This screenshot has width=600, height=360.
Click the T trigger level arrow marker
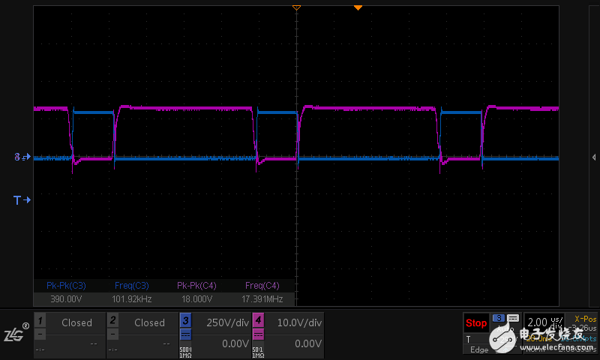click(22, 200)
